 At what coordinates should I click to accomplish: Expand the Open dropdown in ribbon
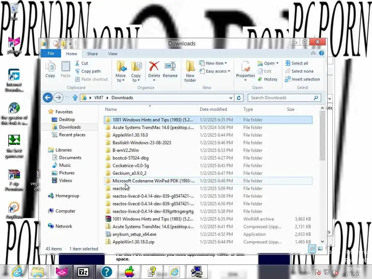pyautogui.click(x=268, y=63)
